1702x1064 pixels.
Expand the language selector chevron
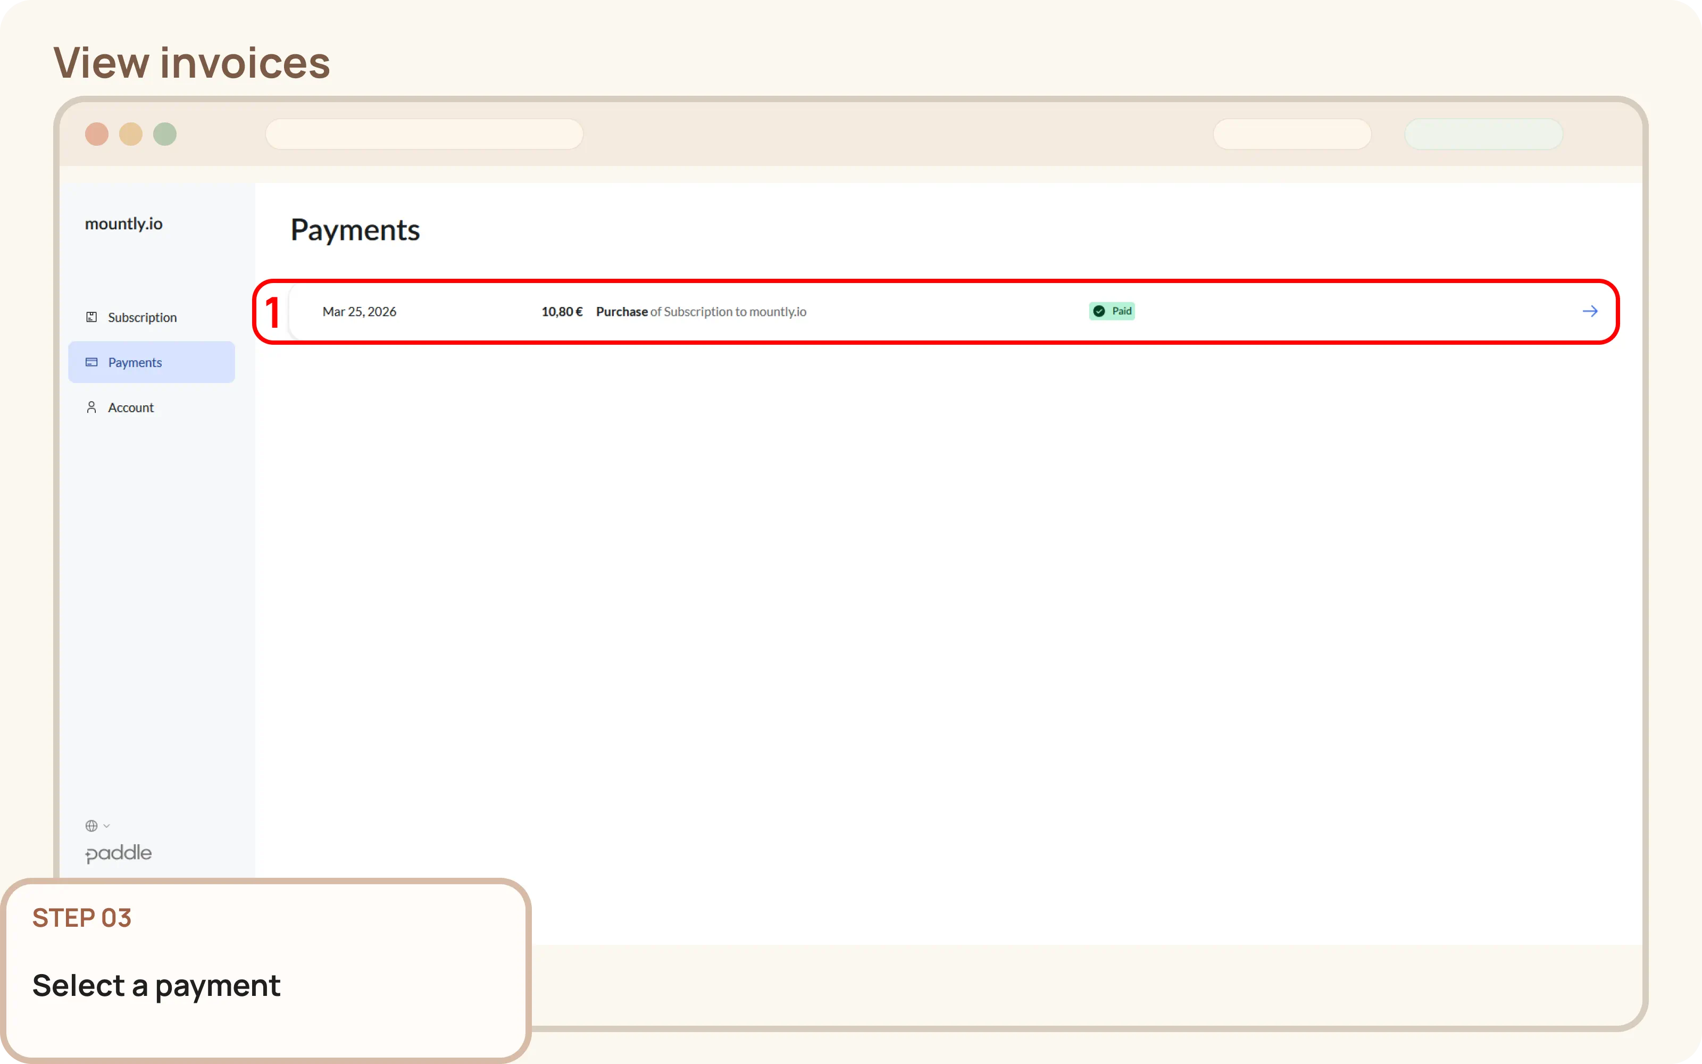coord(107,826)
